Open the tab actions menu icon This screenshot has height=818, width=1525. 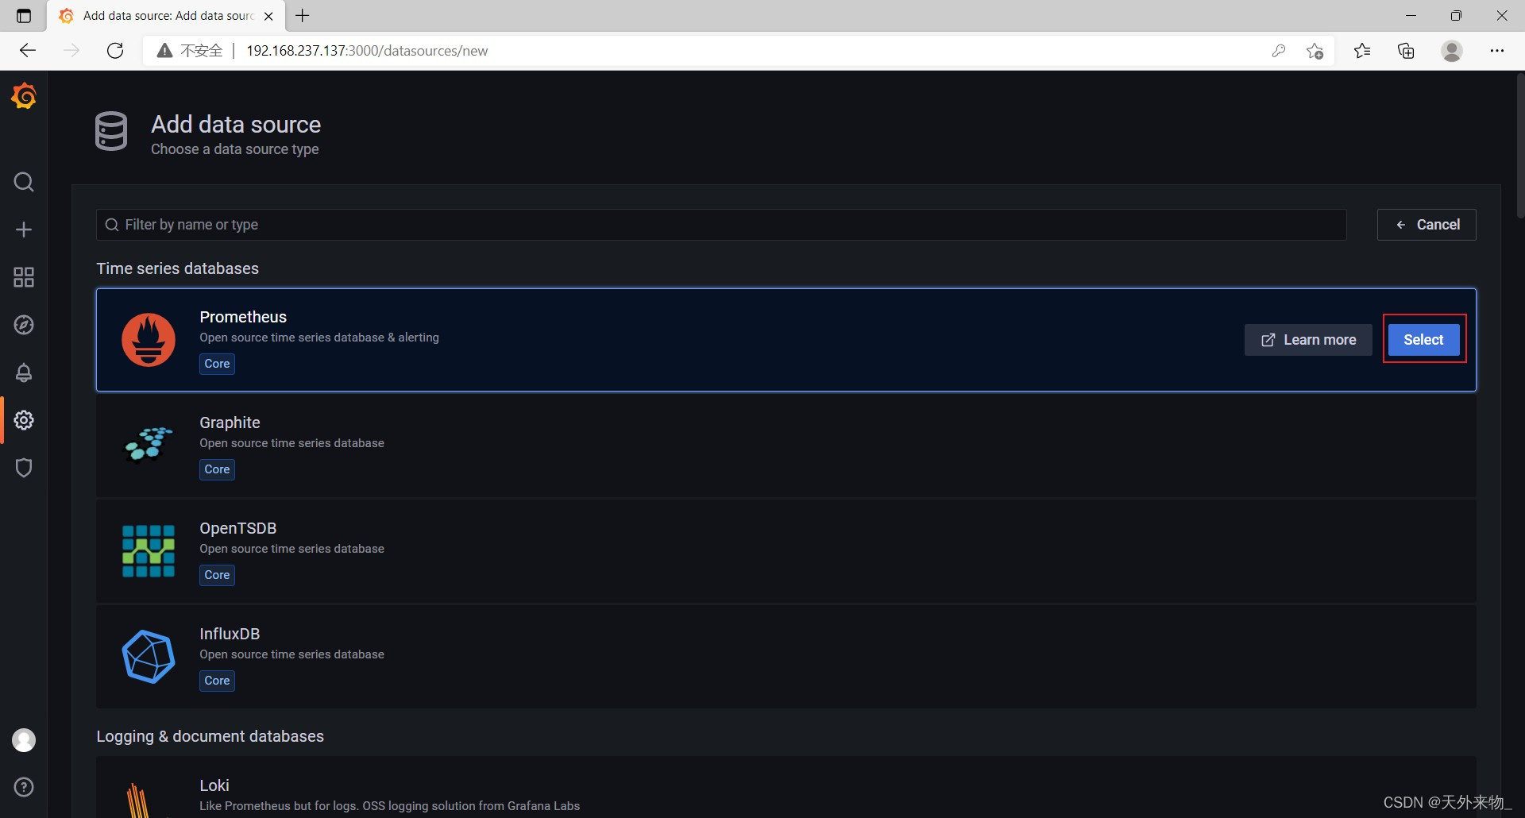click(x=24, y=16)
